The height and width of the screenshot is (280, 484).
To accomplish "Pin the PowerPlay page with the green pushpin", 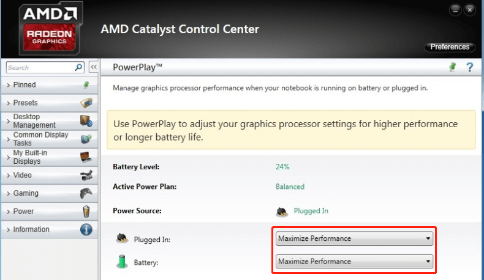I will [453, 67].
